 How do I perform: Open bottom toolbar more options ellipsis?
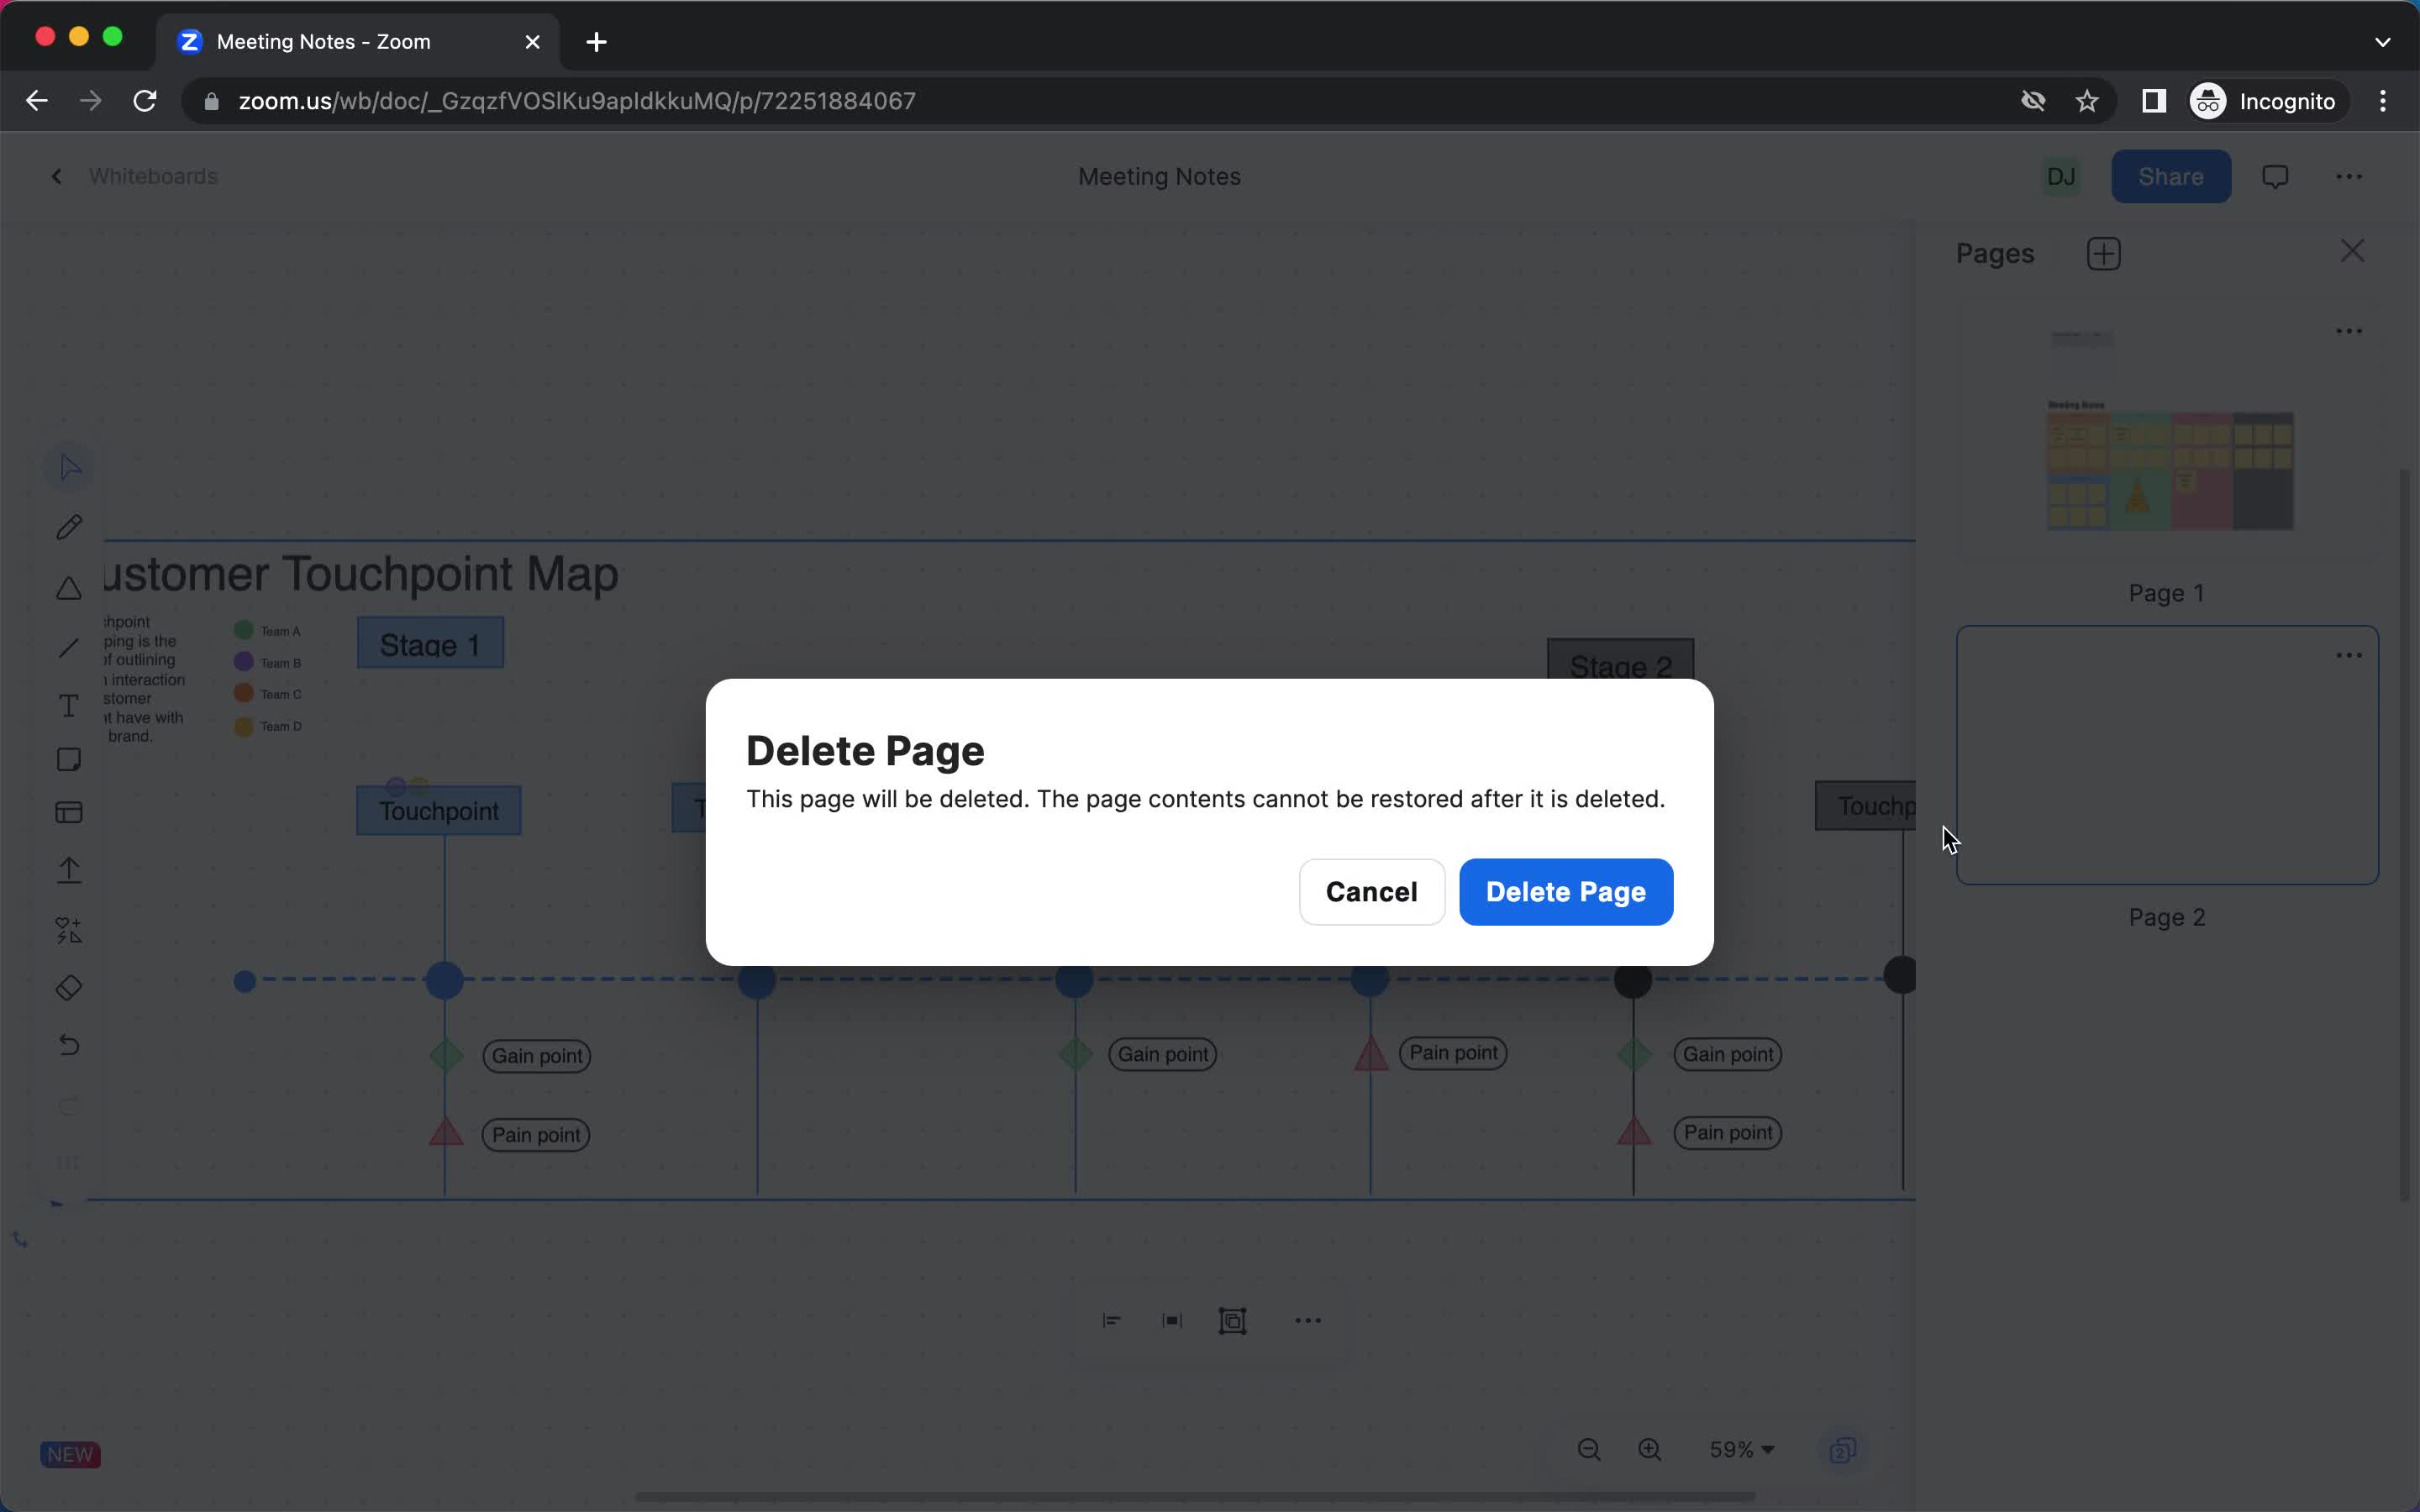[x=1307, y=1321]
